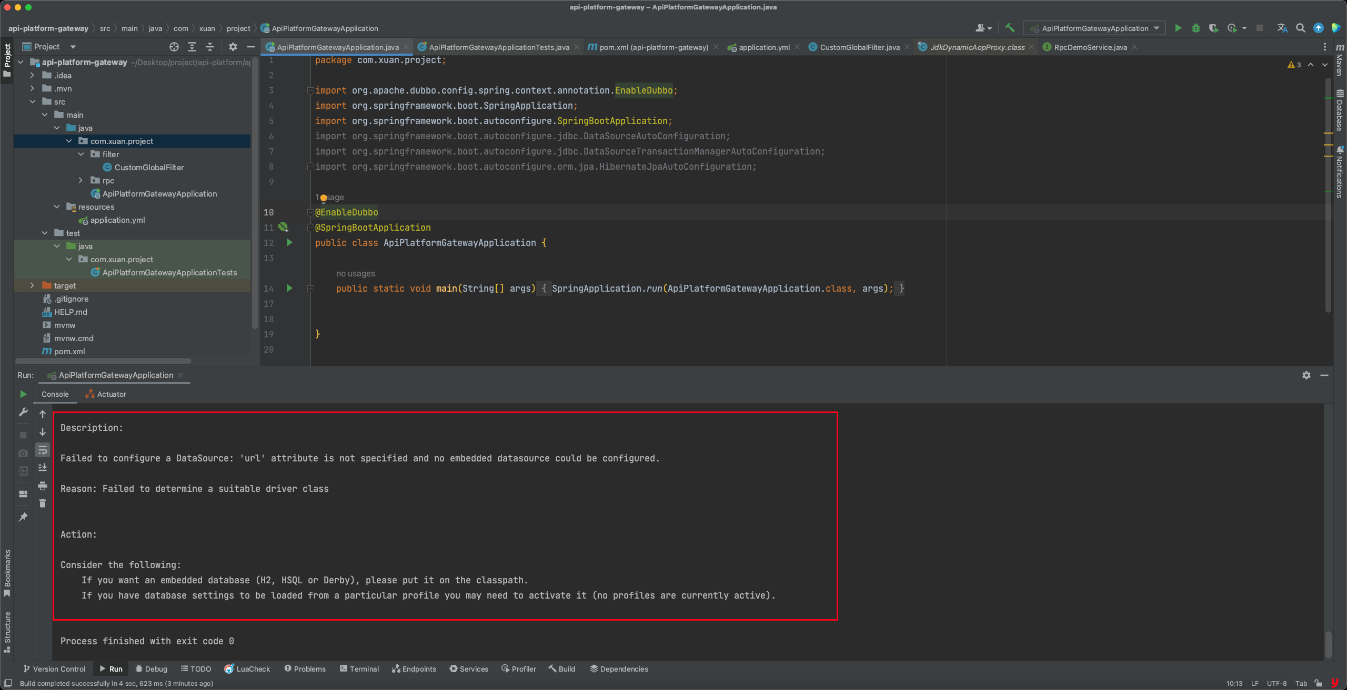The image size is (1347, 690).
Task: Pin the Run tab with the pin icon
Action: point(23,517)
